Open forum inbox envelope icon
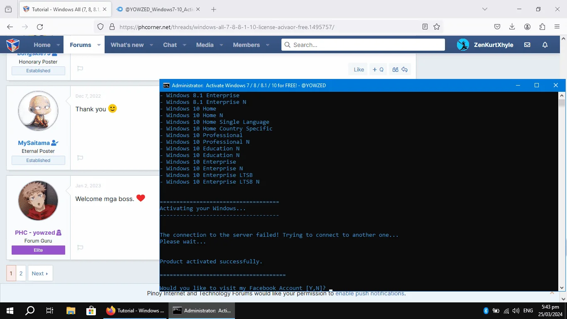 (x=527, y=45)
